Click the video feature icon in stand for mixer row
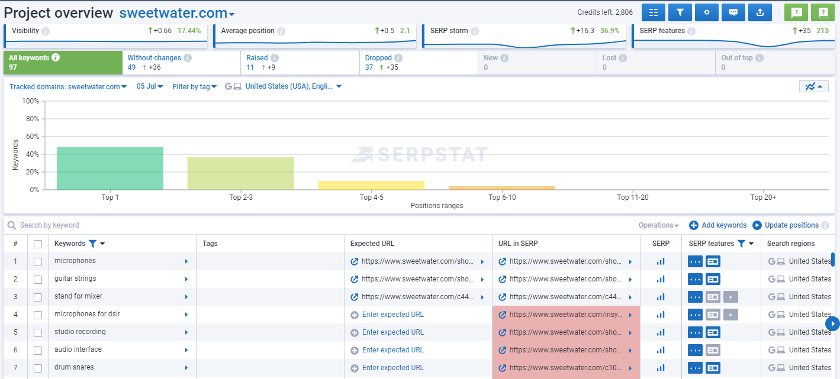The height and width of the screenshot is (379, 840). tap(730, 297)
